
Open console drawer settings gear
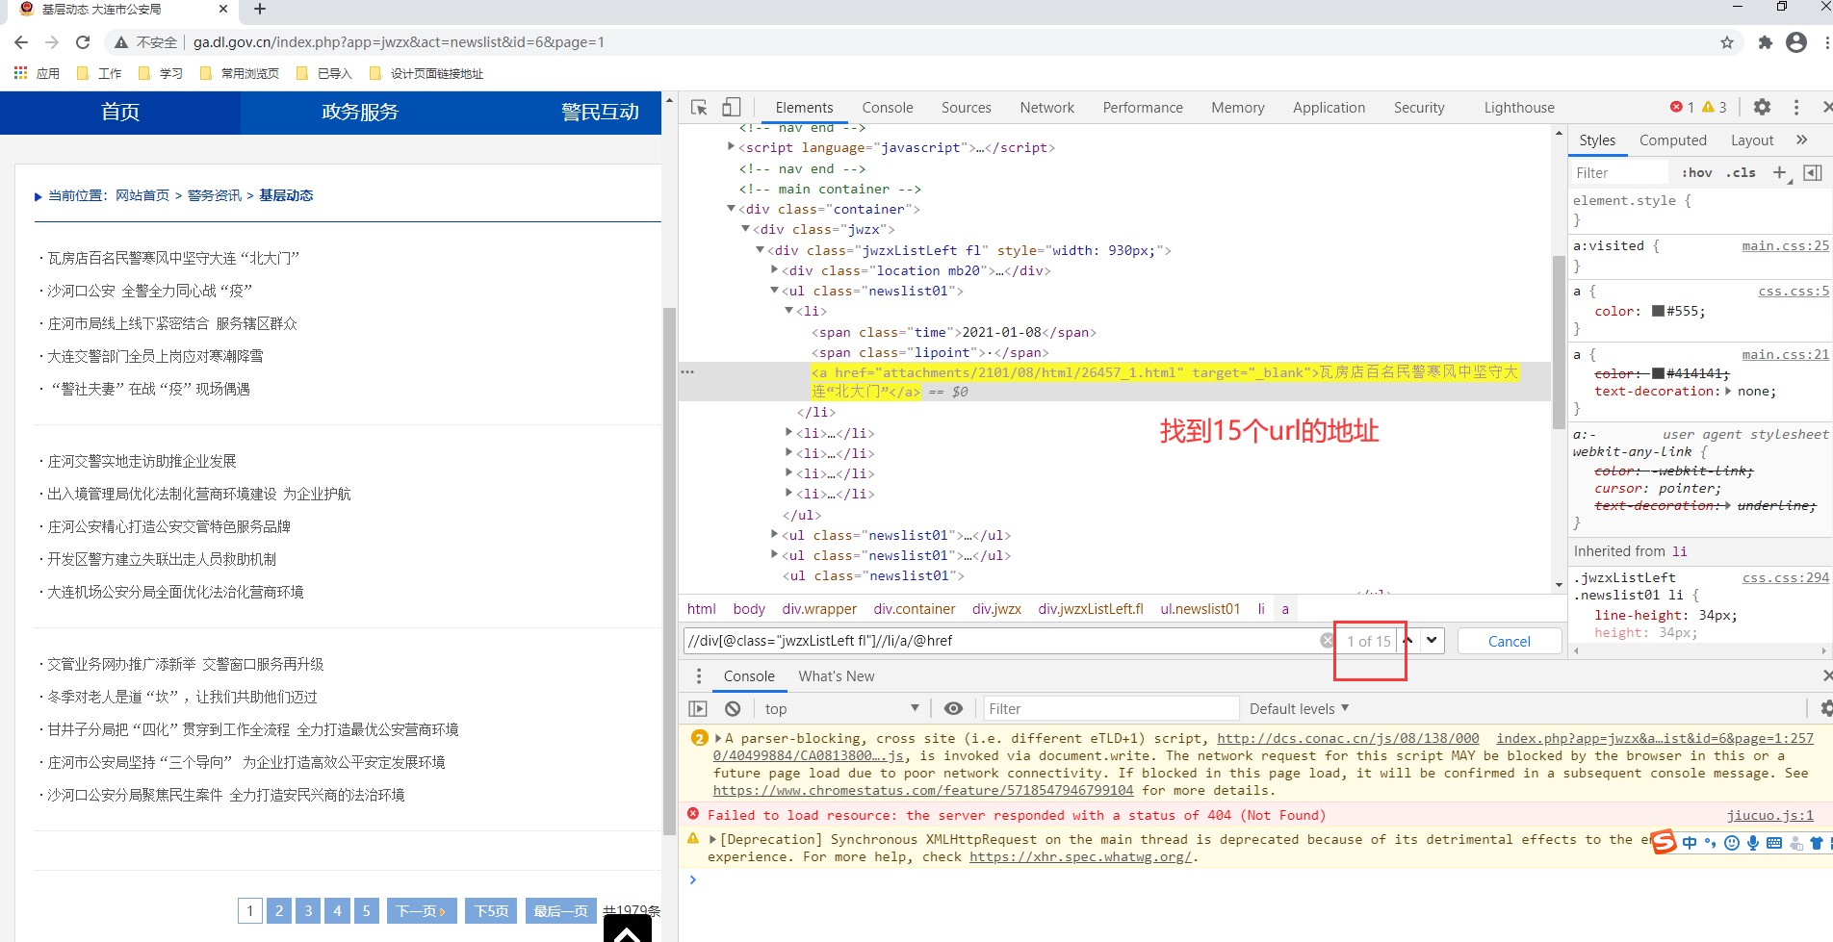pyautogui.click(x=1825, y=709)
